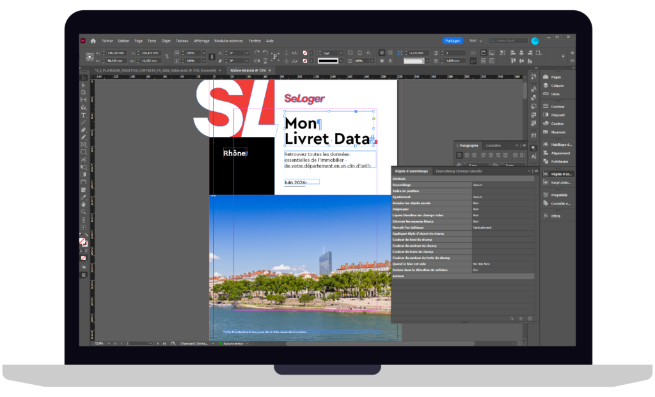Screen dimensions: 655x397
Task: Click the Adobe Stock search field
Action: pos(509,41)
